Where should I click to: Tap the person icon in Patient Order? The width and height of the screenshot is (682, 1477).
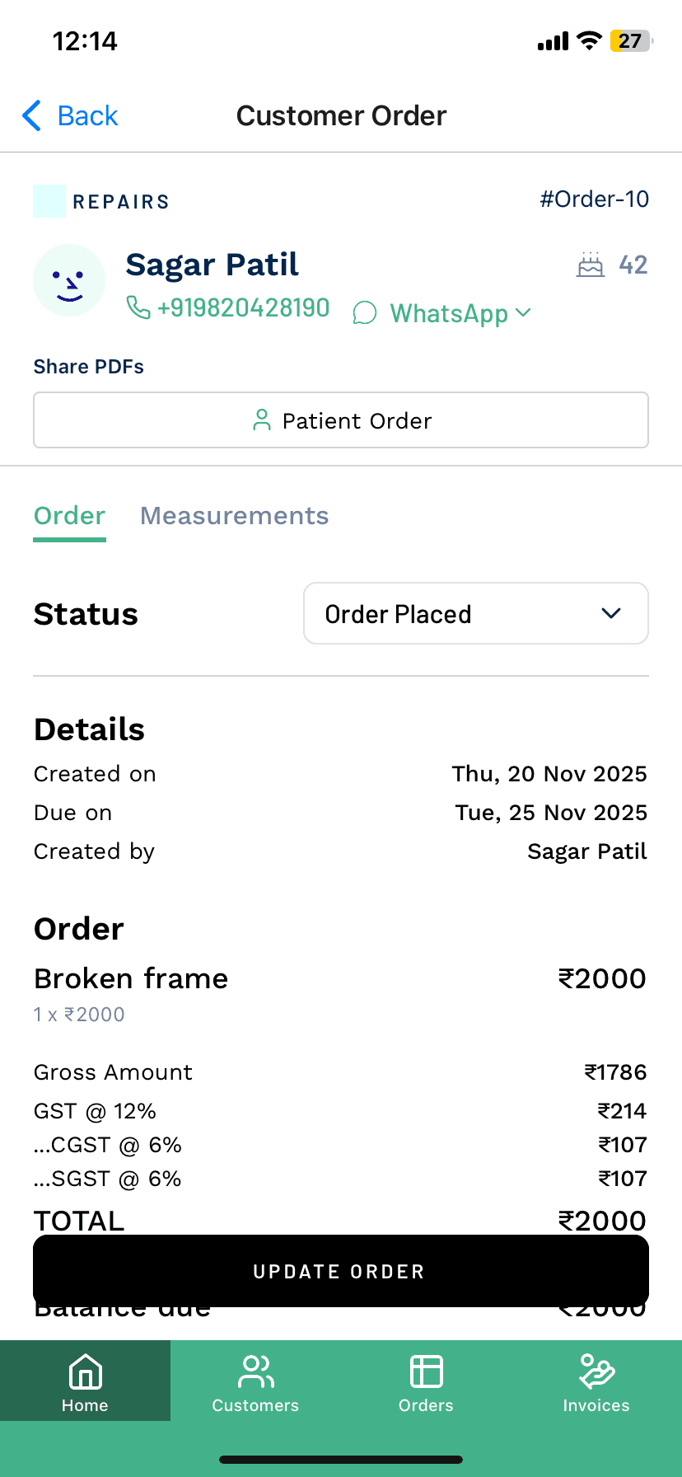[x=262, y=420]
